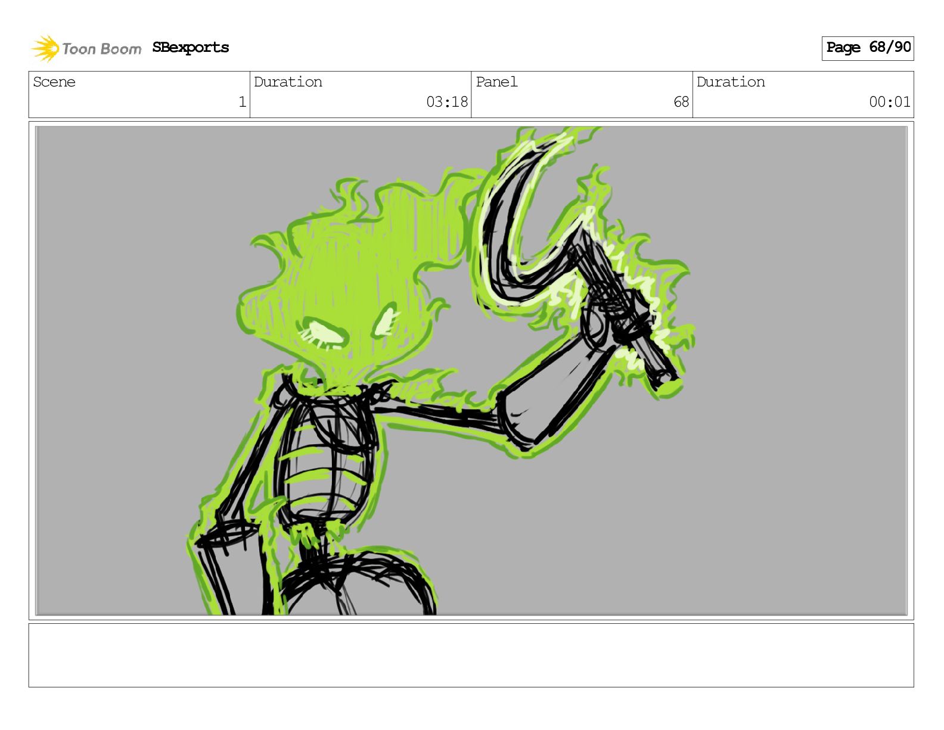Click the Page 68/90 indicator

coord(868,48)
